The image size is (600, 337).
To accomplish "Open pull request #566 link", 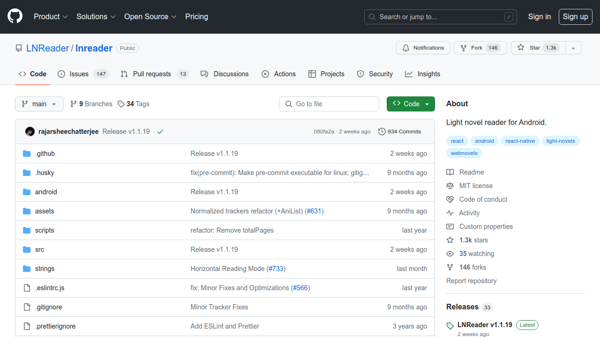I will point(300,288).
